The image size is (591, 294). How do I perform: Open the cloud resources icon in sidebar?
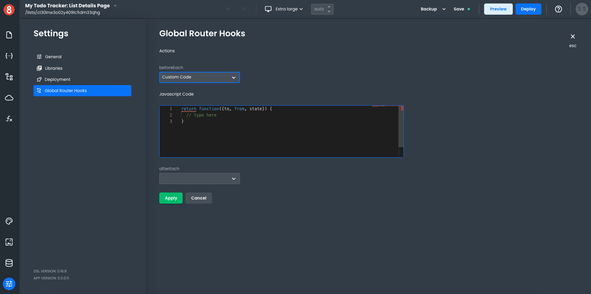9,98
